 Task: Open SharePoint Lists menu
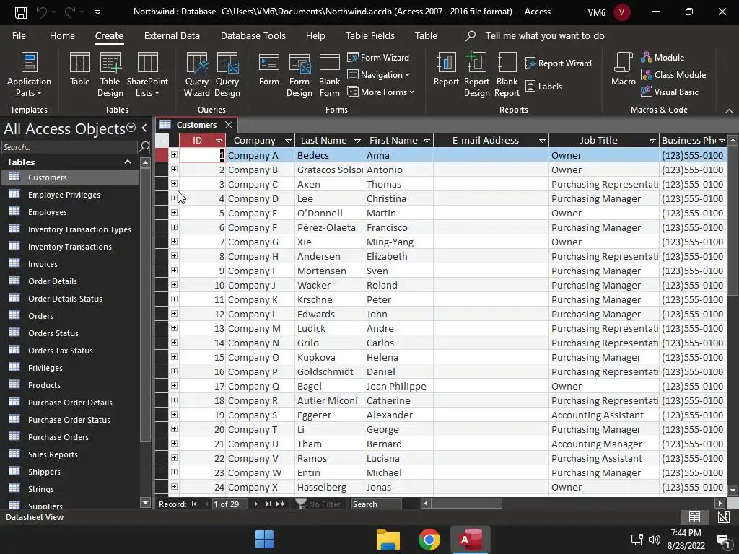click(147, 74)
